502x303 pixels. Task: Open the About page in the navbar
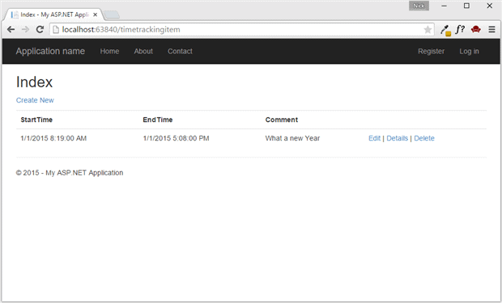pos(143,51)
